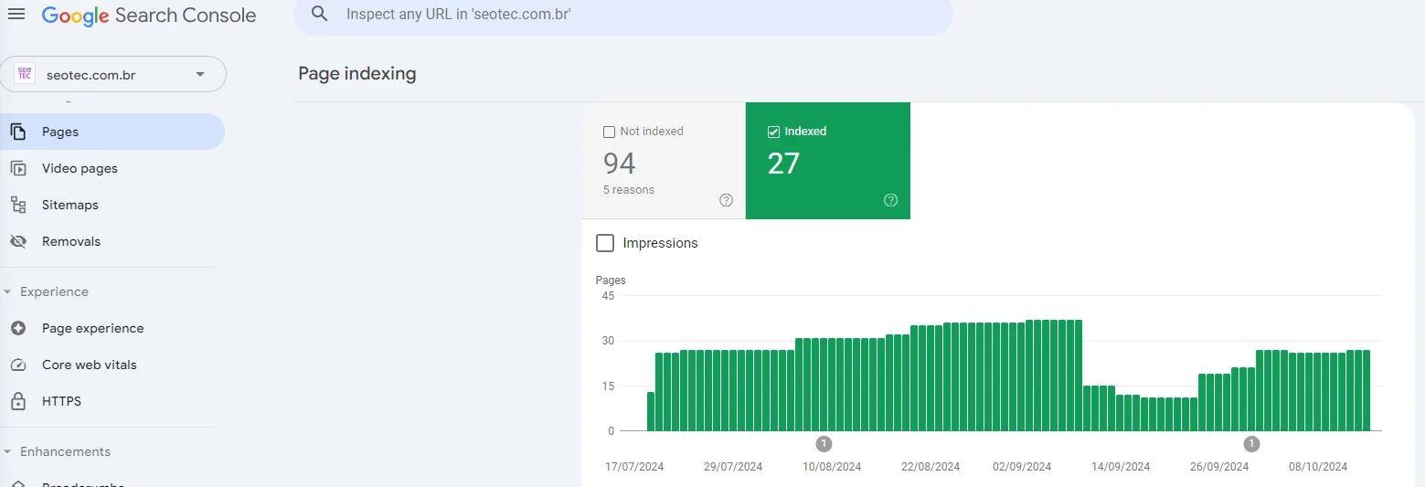Viewport: 1425px width, 487px height.
Task: Open the Video pages report
Action: [x=112, y=168]
